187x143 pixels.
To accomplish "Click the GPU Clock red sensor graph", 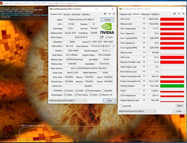I will pos(172,19).
